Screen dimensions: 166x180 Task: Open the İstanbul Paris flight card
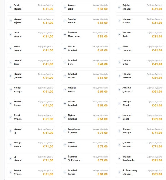[140, 35]
